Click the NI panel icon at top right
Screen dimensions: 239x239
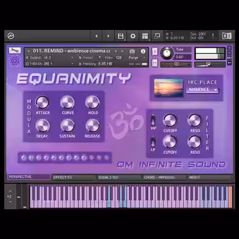point(227,36)
